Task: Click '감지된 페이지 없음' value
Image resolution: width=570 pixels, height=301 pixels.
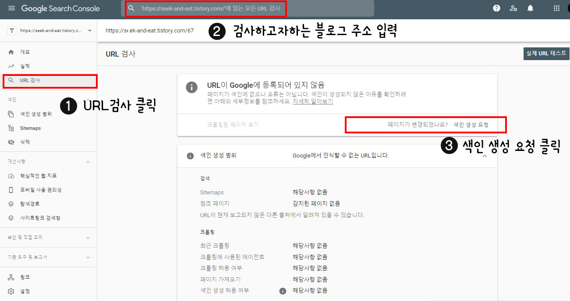Action: pos(316,204)
